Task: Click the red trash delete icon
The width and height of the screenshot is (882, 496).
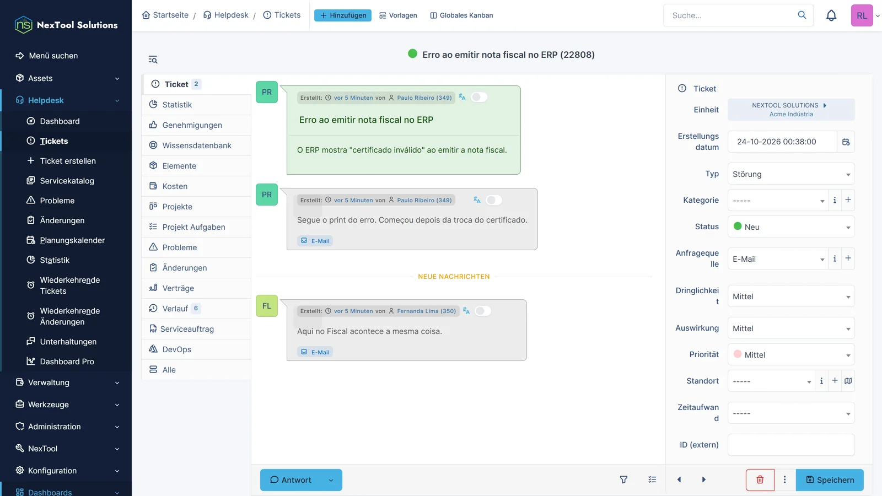Action: pyautogui.click(x=760, y=479)
